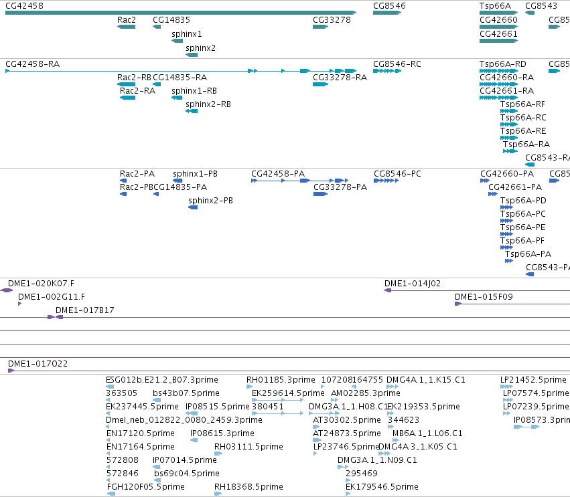Select protein label sphinx2-PB
The image size is (570, 497).
point(210,201)
